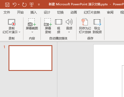Click the Save icon in quick access toolbar
This screenshot has width=124, height=97.
pos(7,5)
